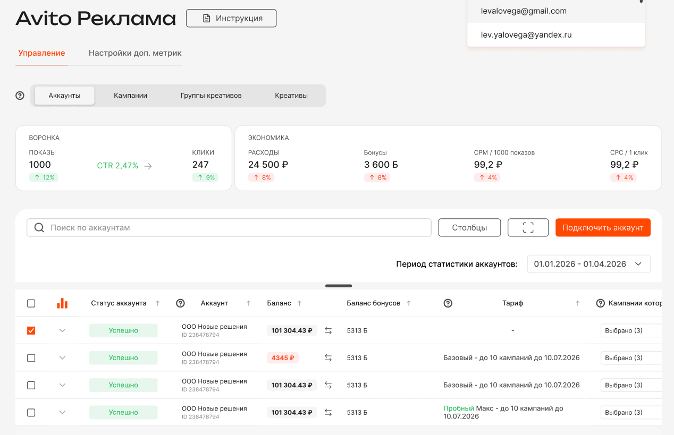Sort the Тариф column using its arrow
The width and height of the screenshot is (674, 435).
(x=577, y=303)
